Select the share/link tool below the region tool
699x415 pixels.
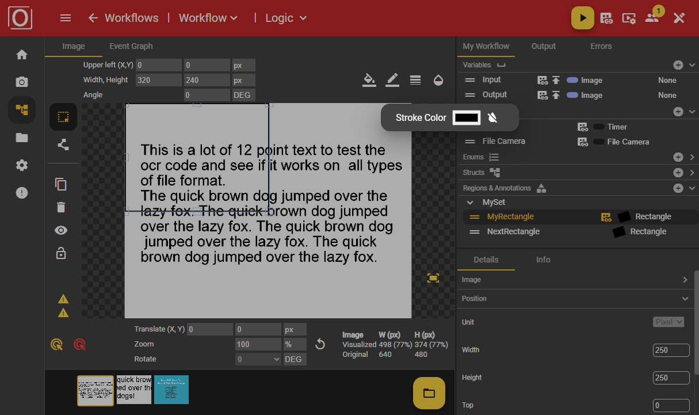(63, 144)
